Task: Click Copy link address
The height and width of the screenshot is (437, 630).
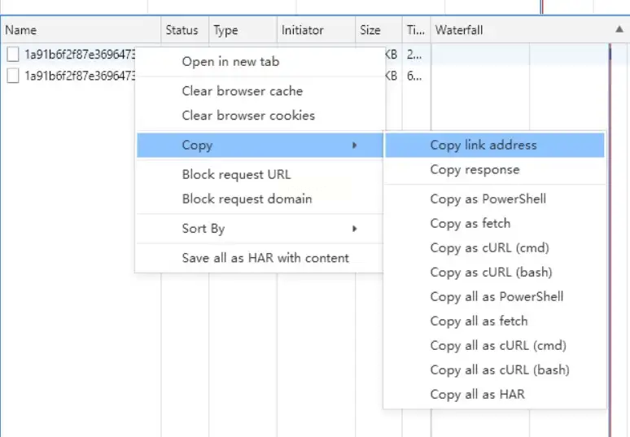Action: [483, 145]
